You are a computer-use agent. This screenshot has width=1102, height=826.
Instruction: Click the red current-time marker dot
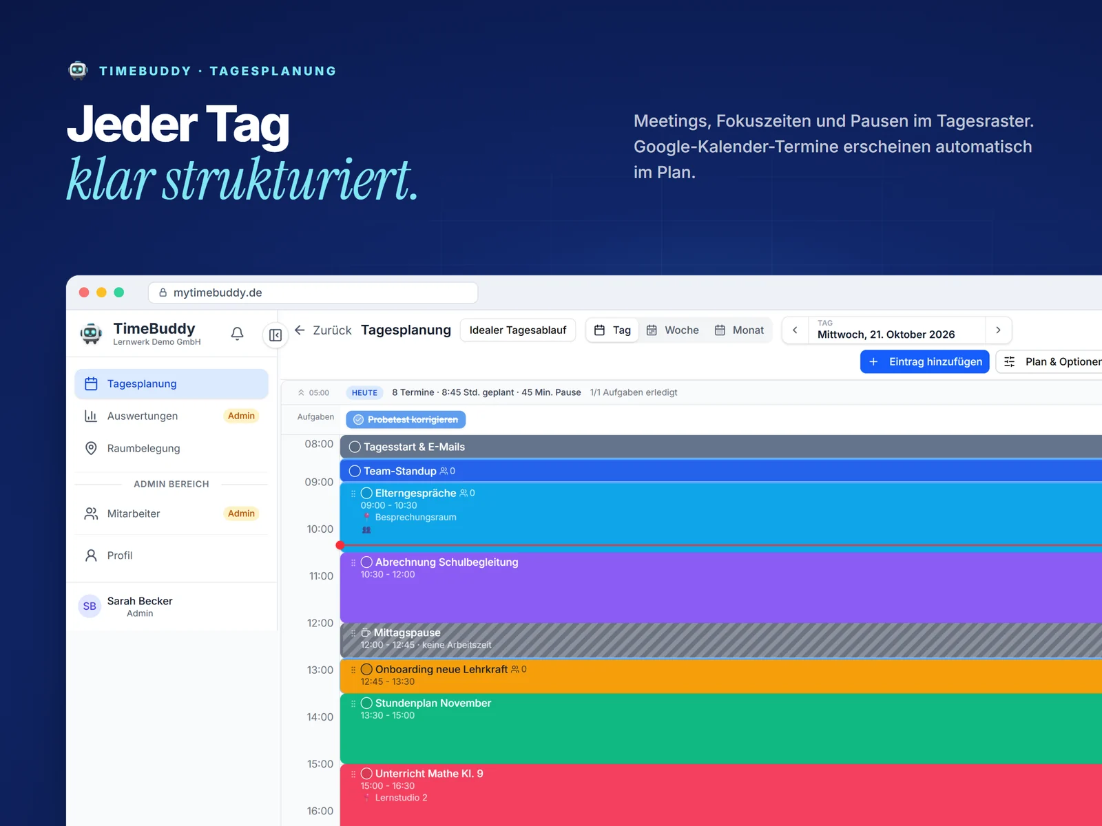pyautogui.click(x=340, y=545)
